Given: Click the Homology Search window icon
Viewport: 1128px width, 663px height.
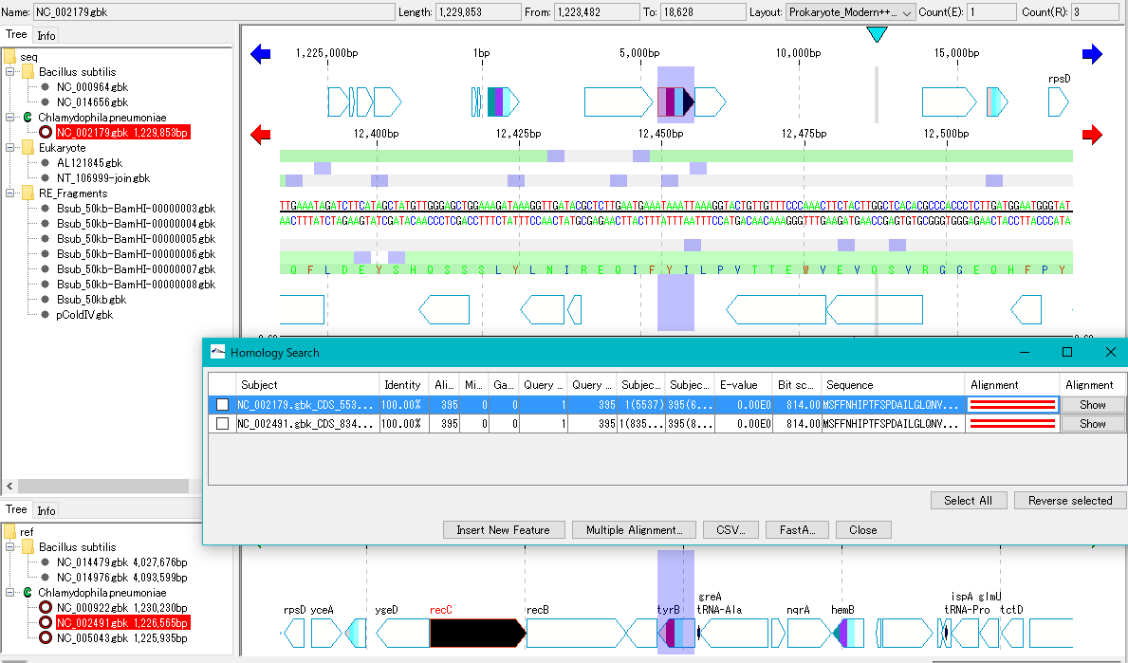Looking at the screenshot, I should point(217,352).
